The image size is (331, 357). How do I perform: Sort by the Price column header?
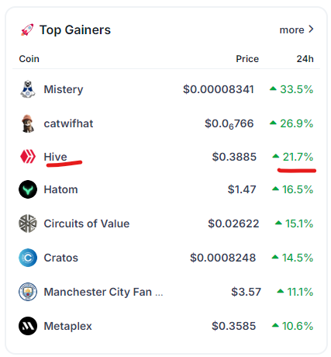pyautogui.click(x=247, y=59)
